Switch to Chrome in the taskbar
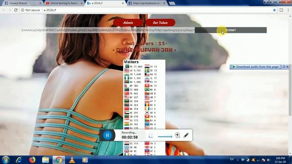 pyautogui.click(x=59, y=160)
